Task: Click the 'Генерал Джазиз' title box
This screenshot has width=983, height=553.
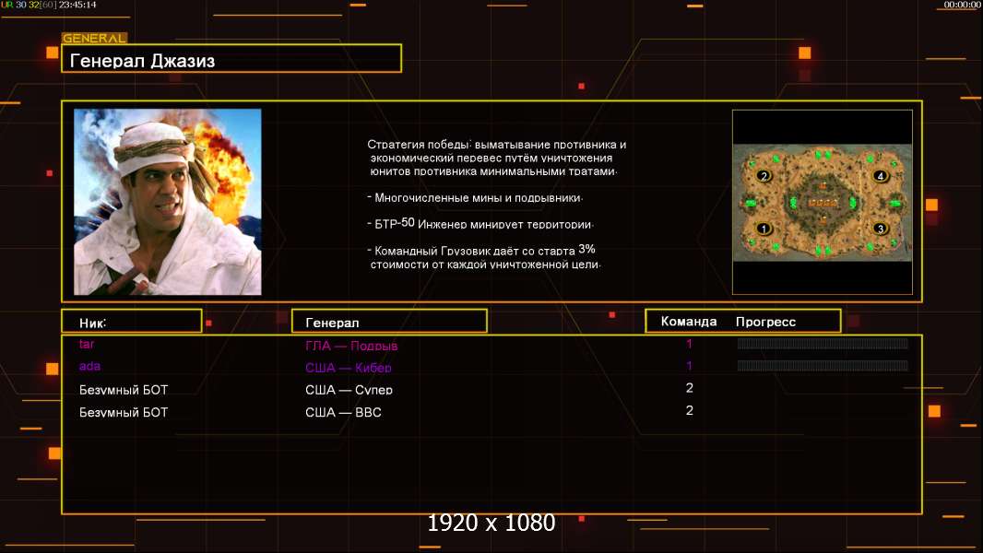Action: pyautogui.click(x=231, y=58)
